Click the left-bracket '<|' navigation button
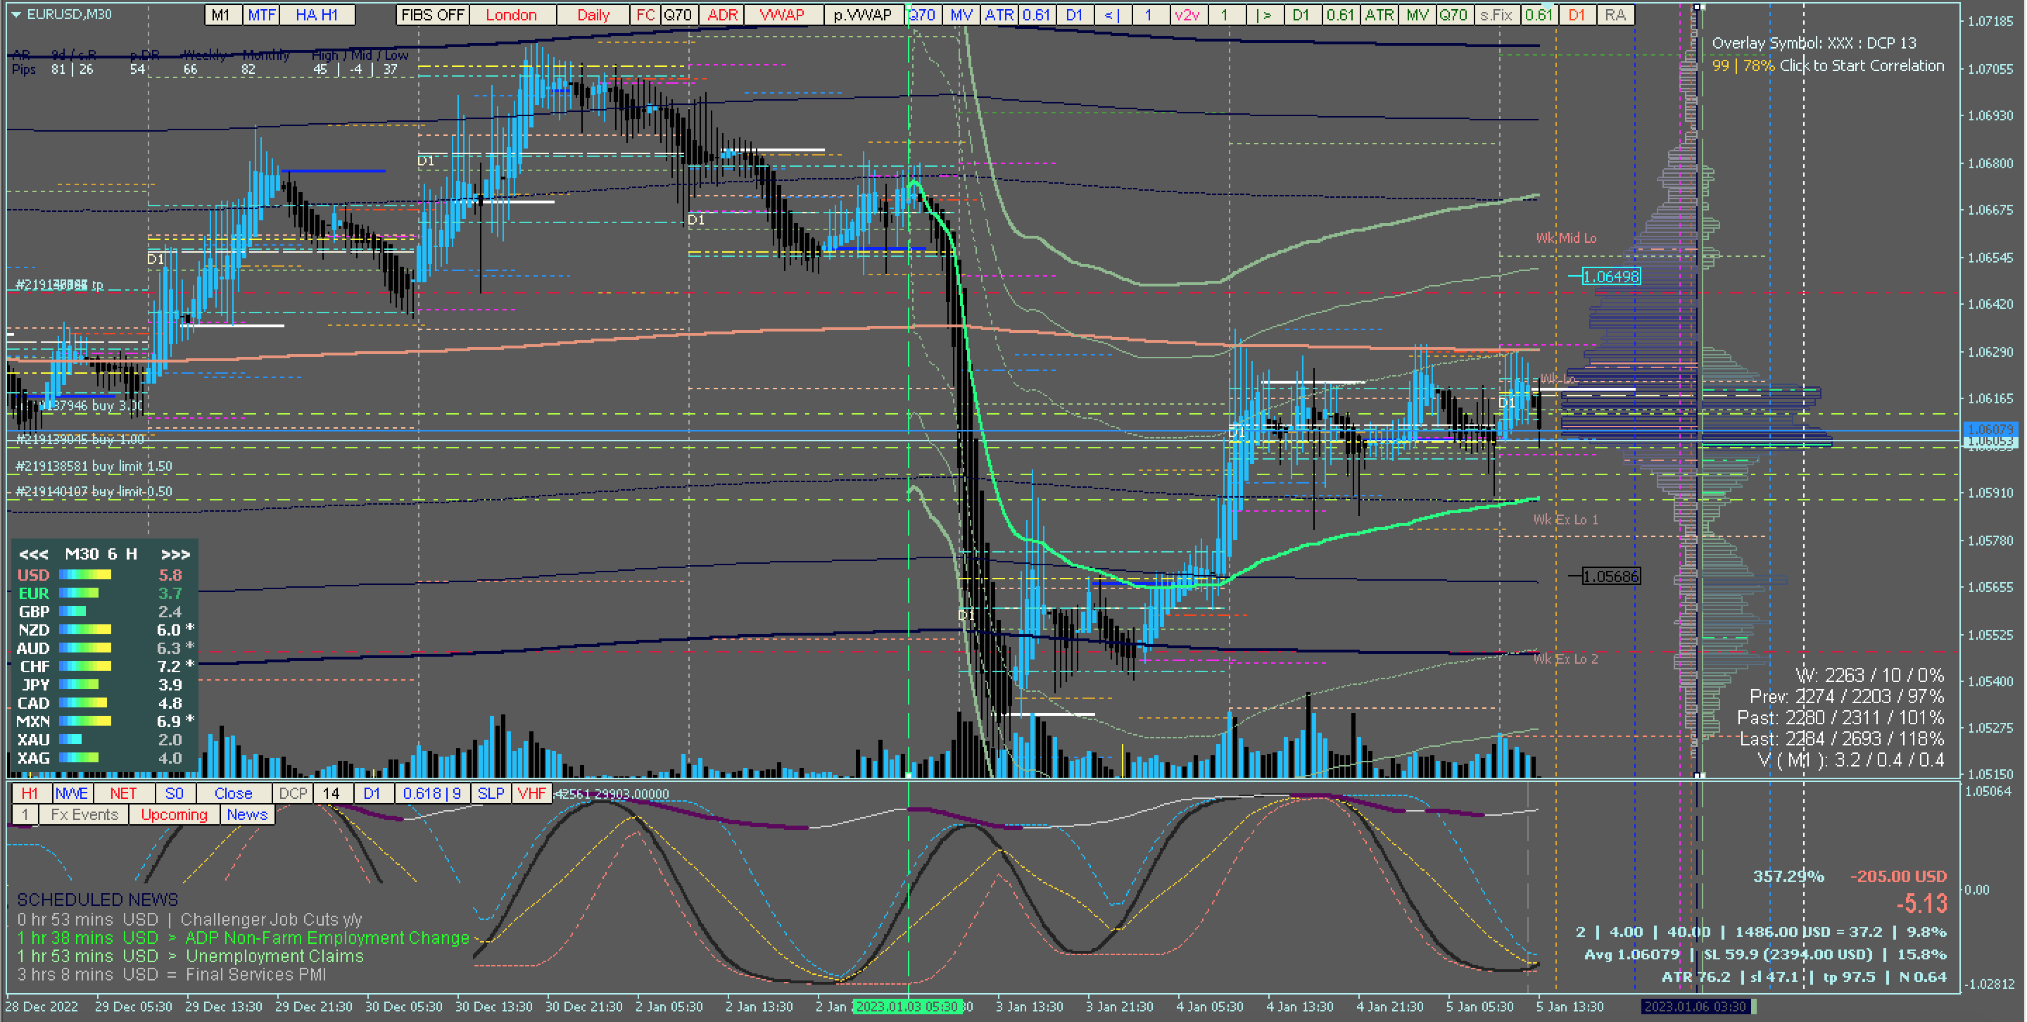This screenshot has width=2027, height=1022. [1112, 15]
